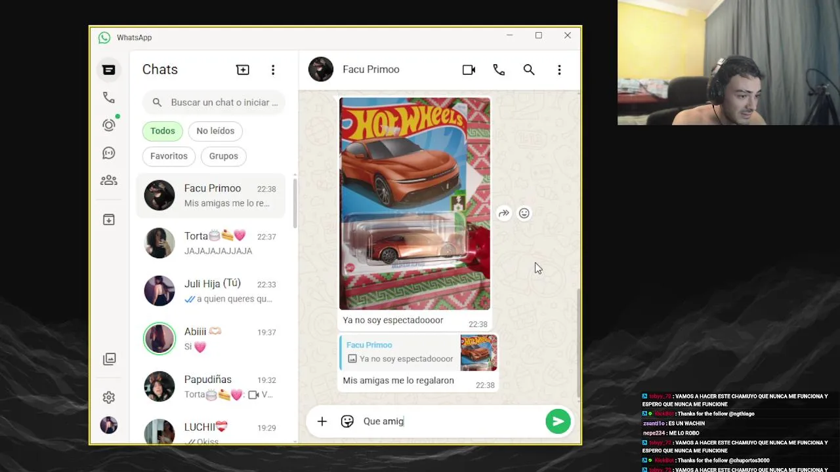
Task: Open the Calls tab in sidebar
Action: coord(109,98)
